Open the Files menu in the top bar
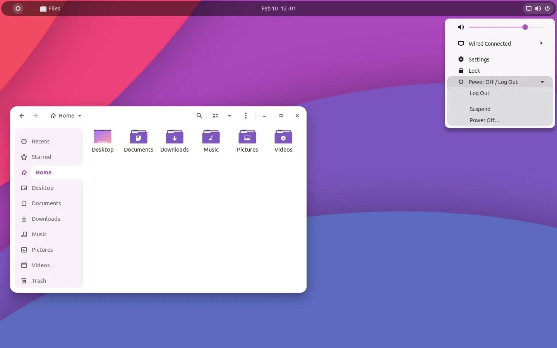Screen dimensions: 557x348 coord(50,9)
